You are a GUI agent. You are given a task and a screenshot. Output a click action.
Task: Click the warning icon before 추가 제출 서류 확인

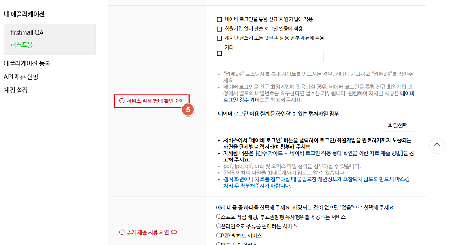click(x=122, y=232)
